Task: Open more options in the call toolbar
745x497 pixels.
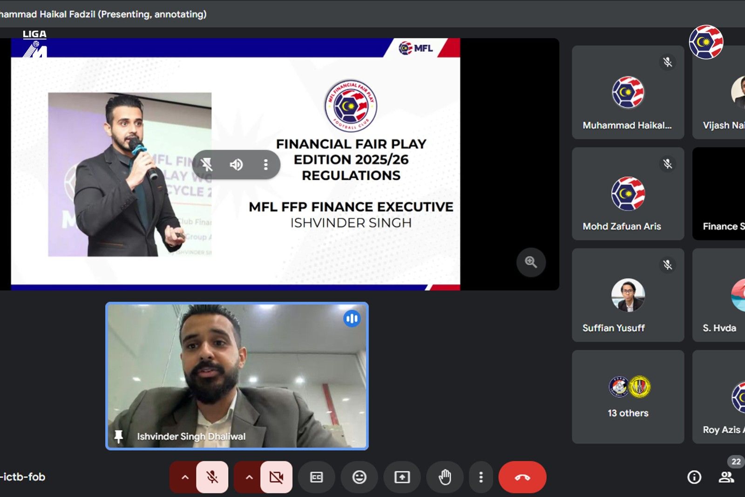Action: [481, 477]
